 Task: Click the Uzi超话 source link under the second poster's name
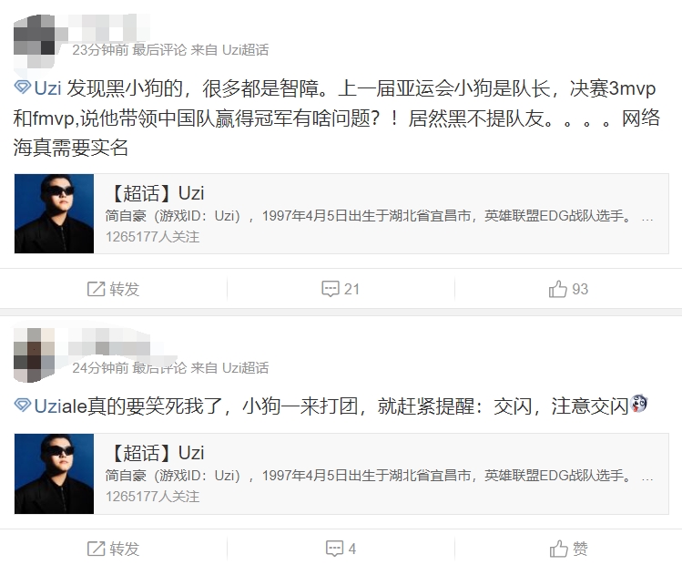(245, 368)
